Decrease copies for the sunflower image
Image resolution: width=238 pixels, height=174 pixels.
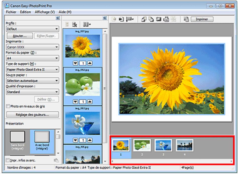75,63
